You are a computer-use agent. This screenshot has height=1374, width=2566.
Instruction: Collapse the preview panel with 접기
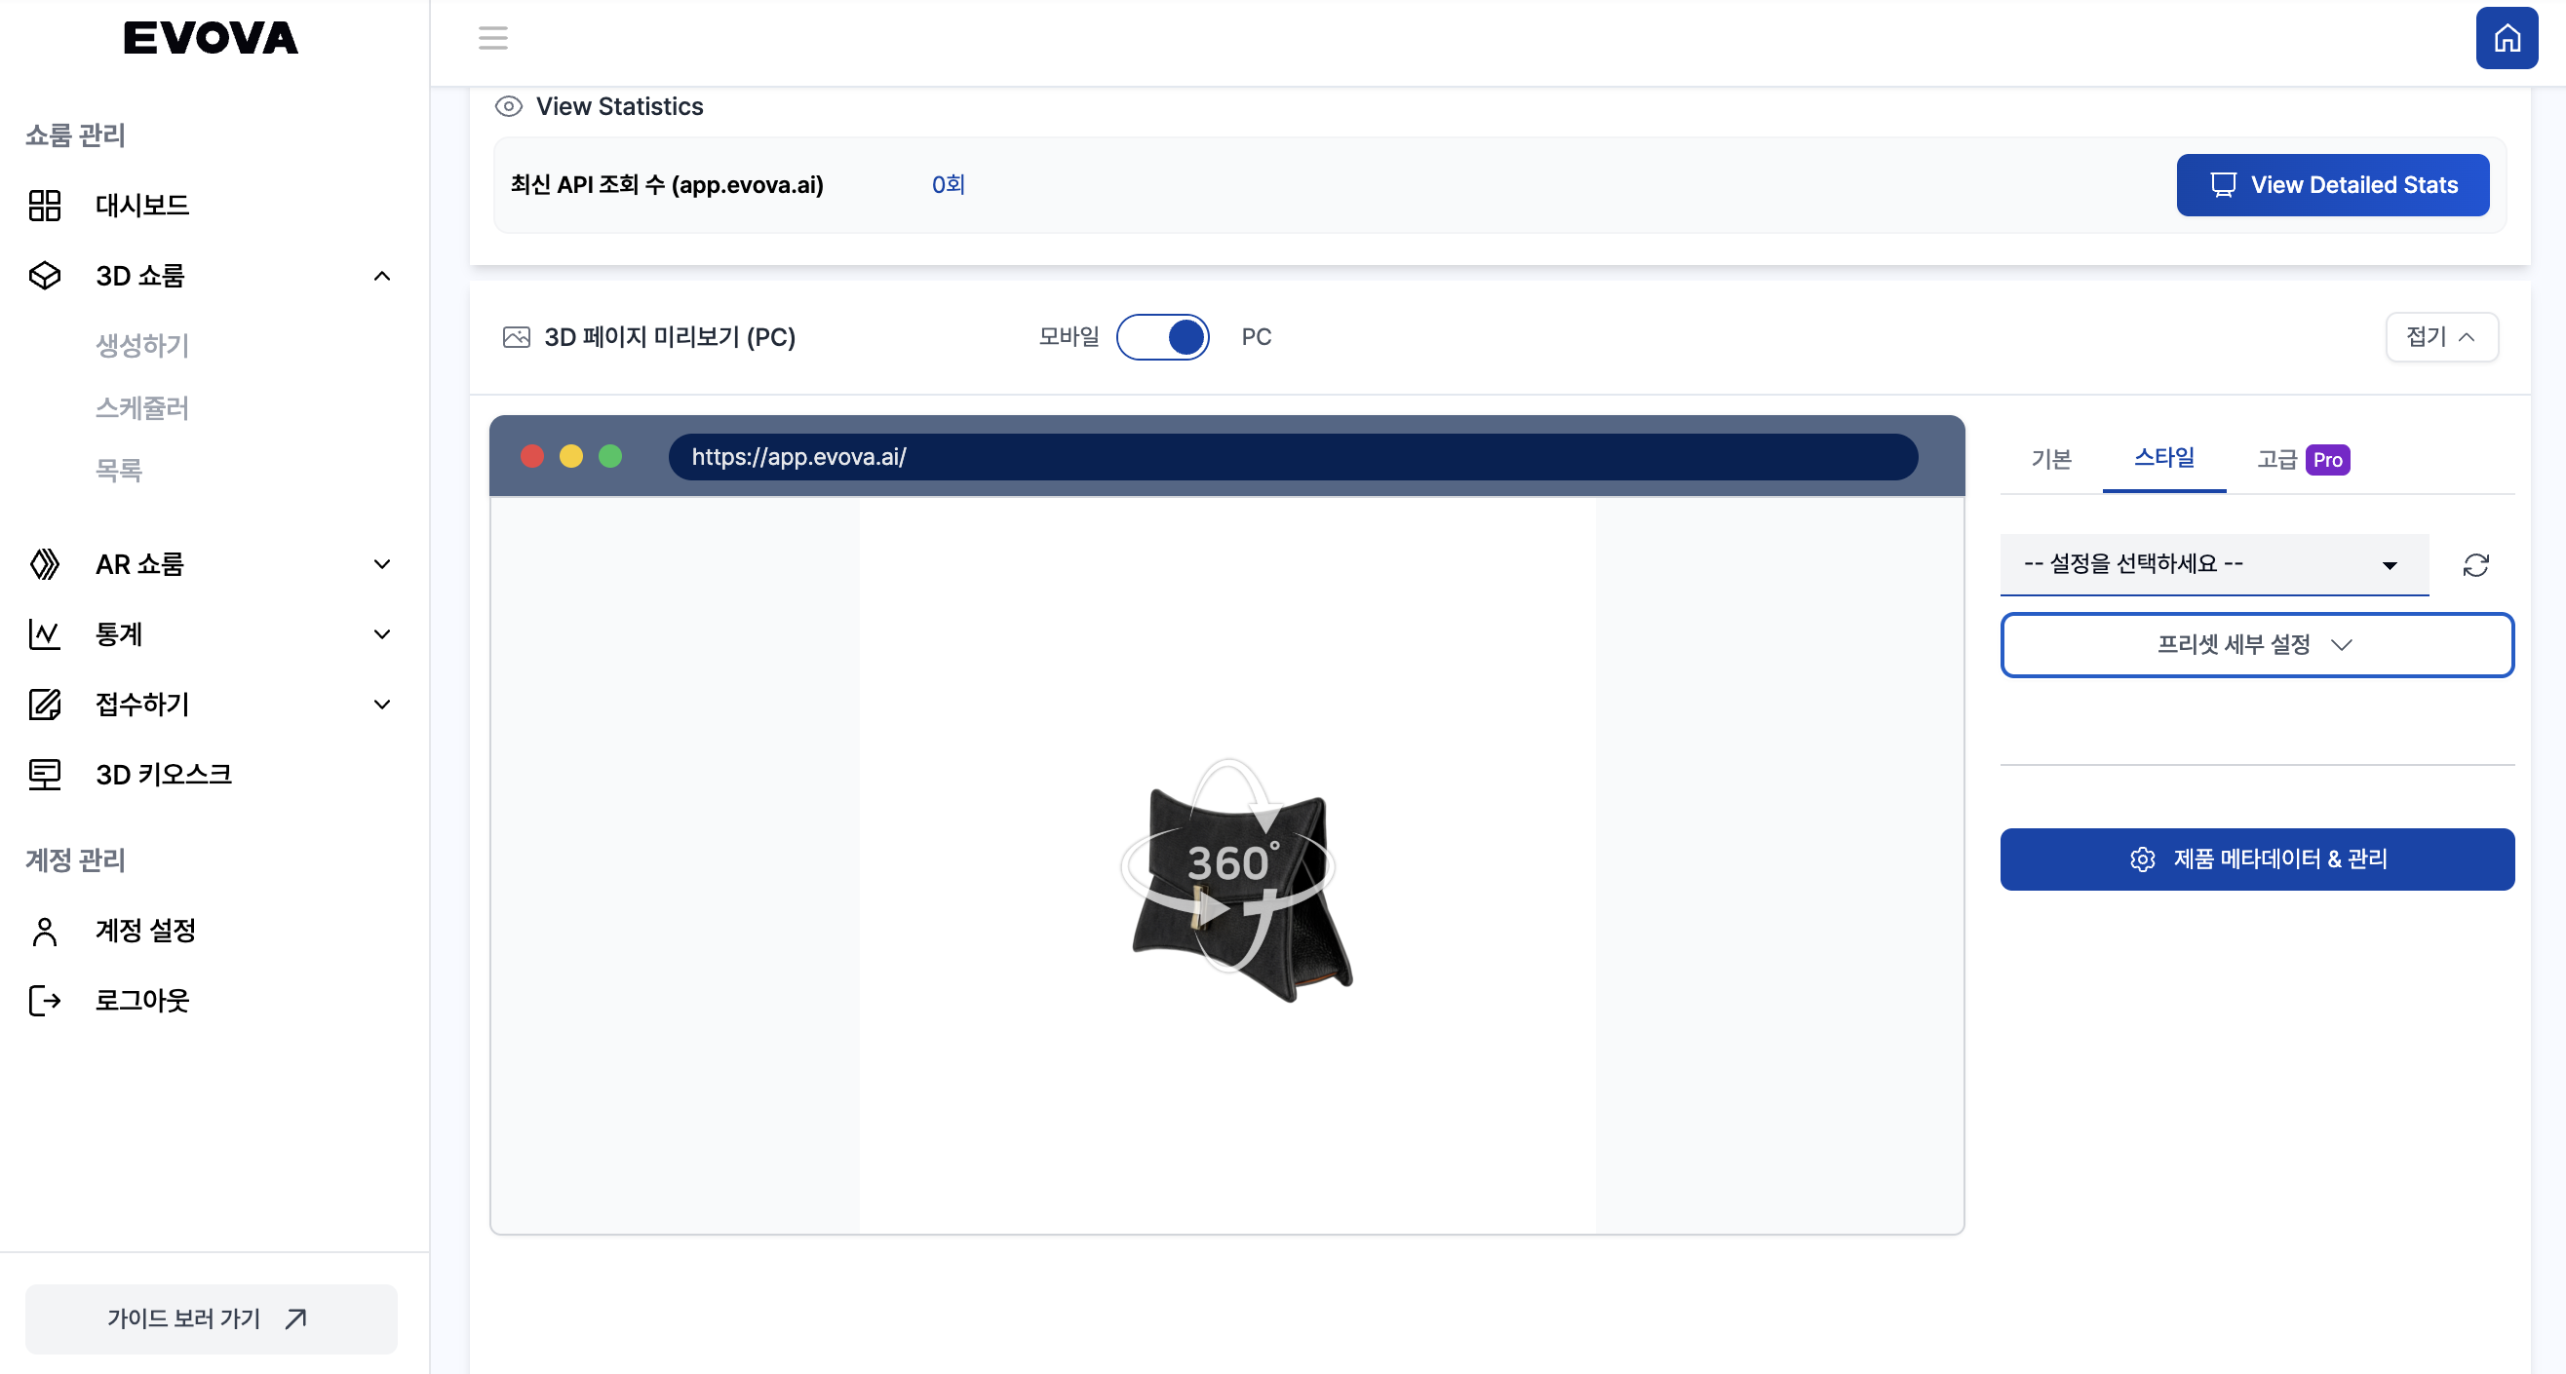(x=2441, y=336)
